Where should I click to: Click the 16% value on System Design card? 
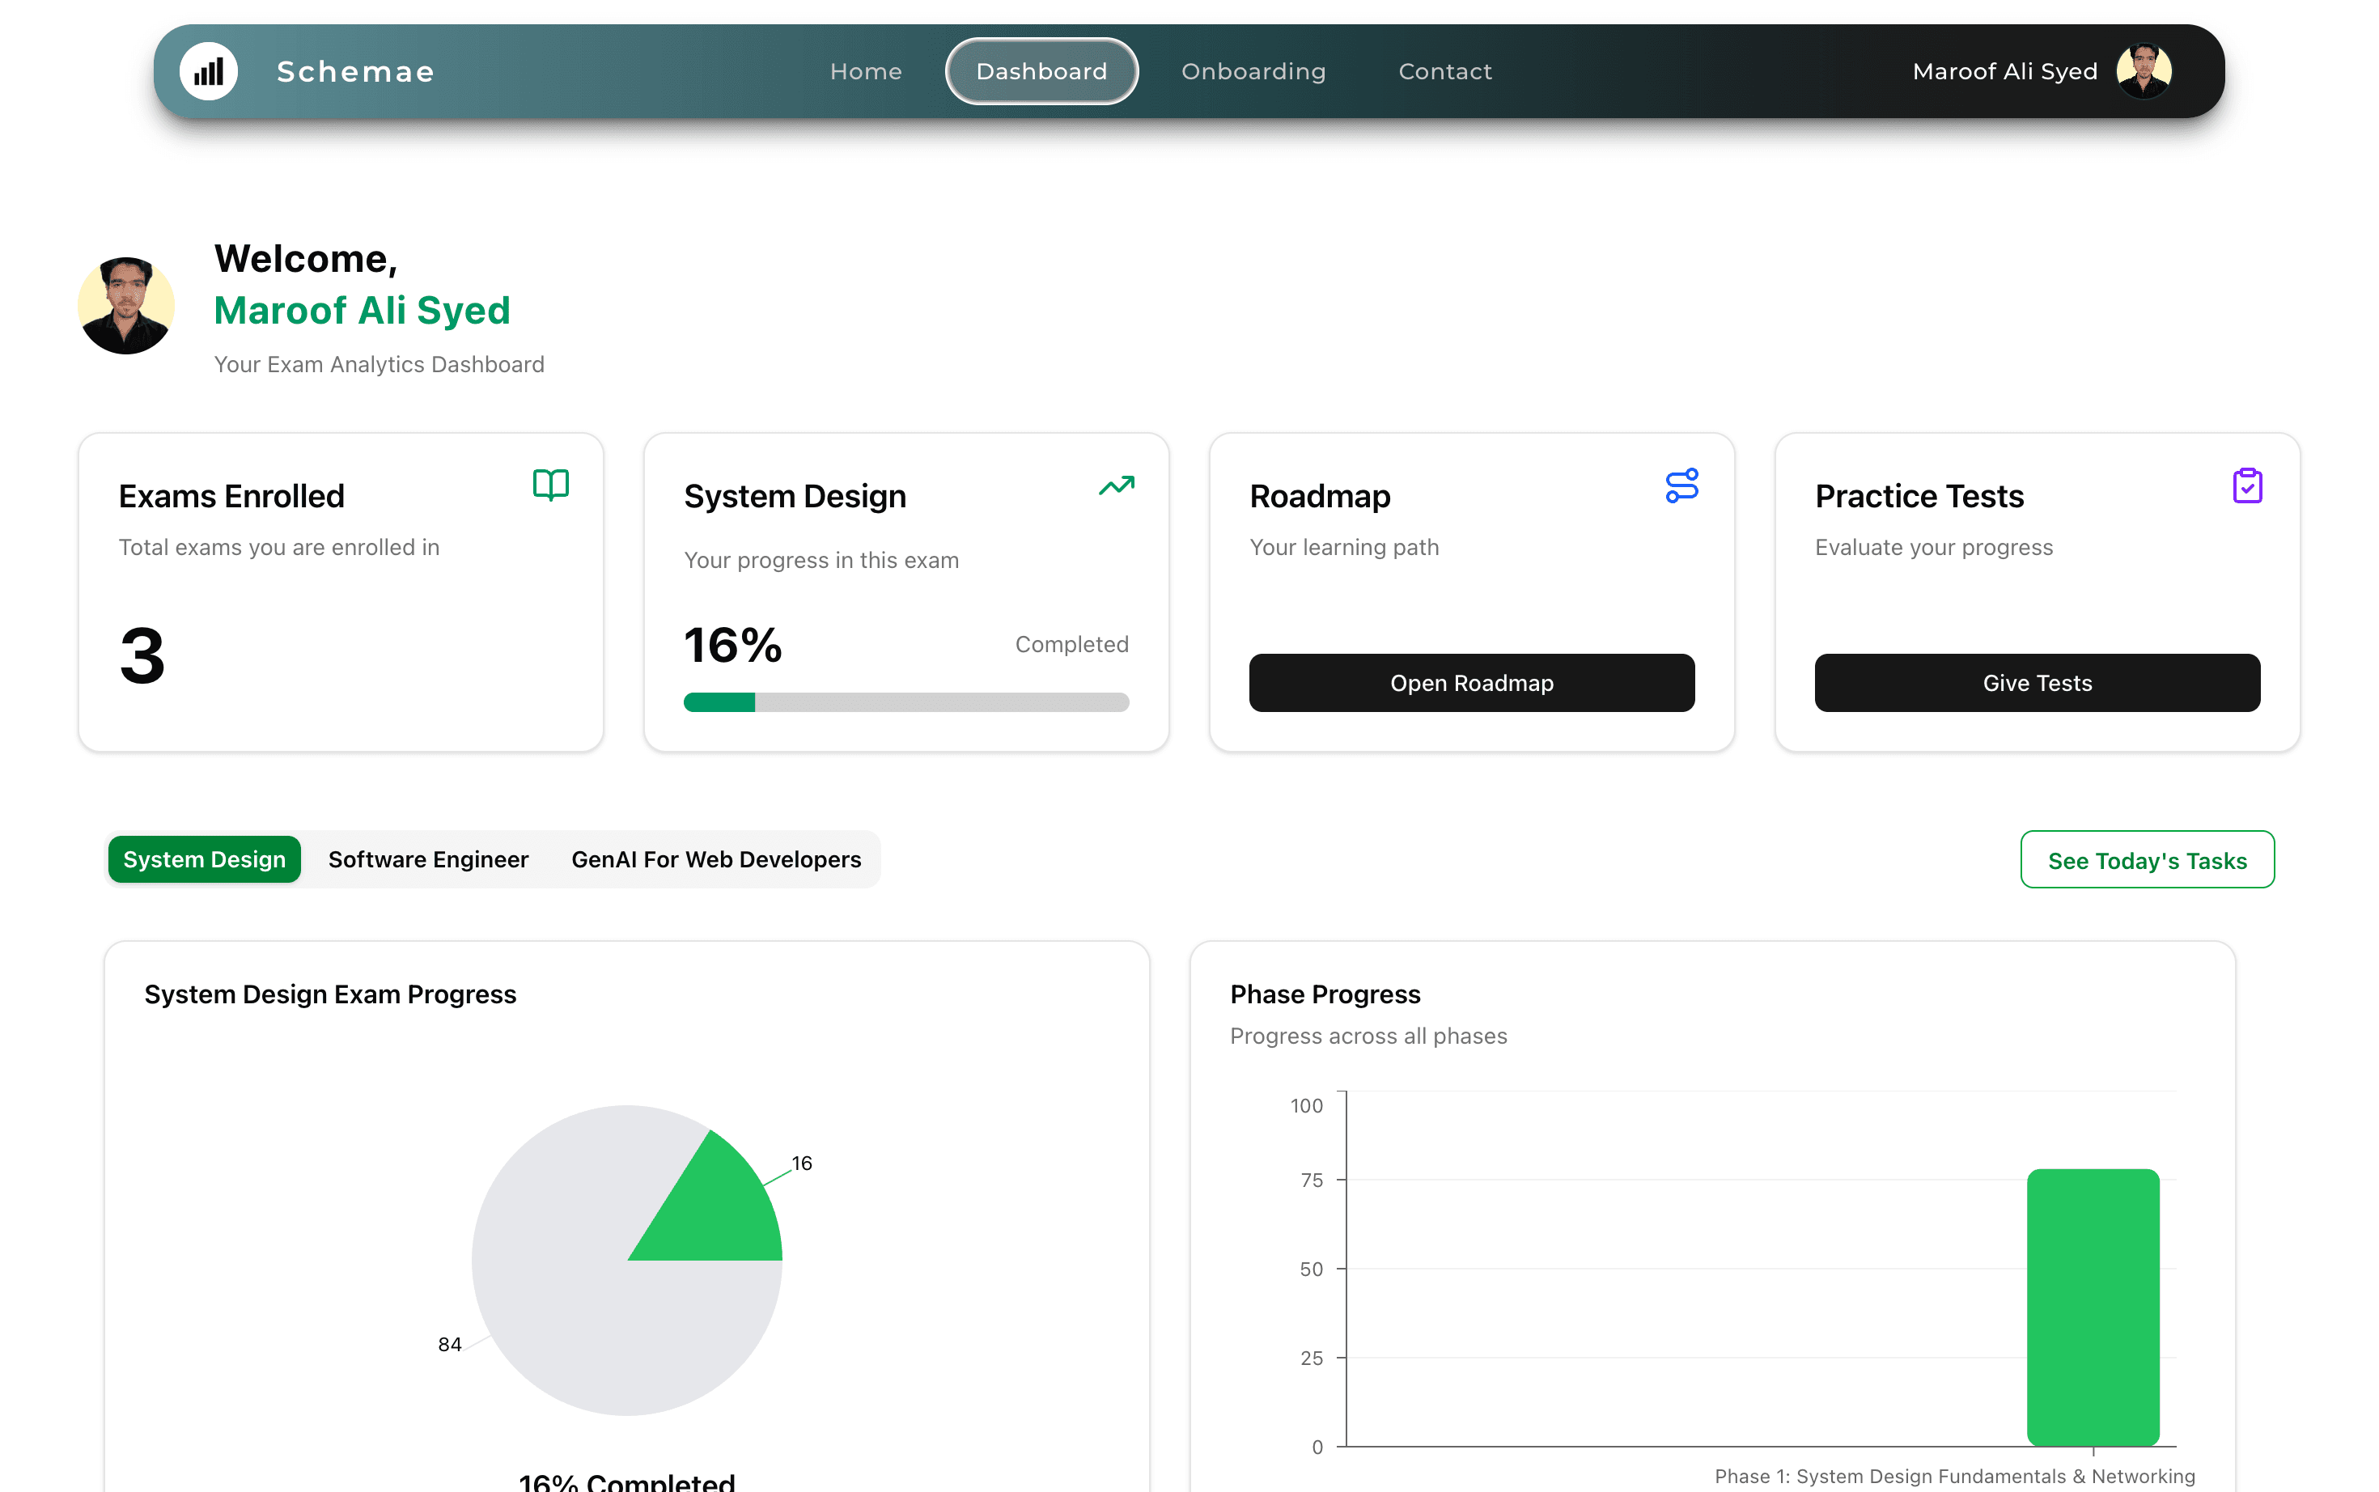tap(732, 646)
